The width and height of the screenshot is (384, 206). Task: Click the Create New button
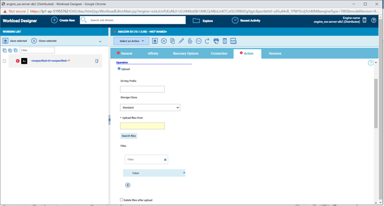coord(63,20)
